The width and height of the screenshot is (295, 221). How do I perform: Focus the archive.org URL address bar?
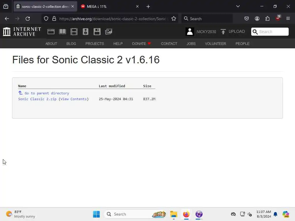point(113,19)
